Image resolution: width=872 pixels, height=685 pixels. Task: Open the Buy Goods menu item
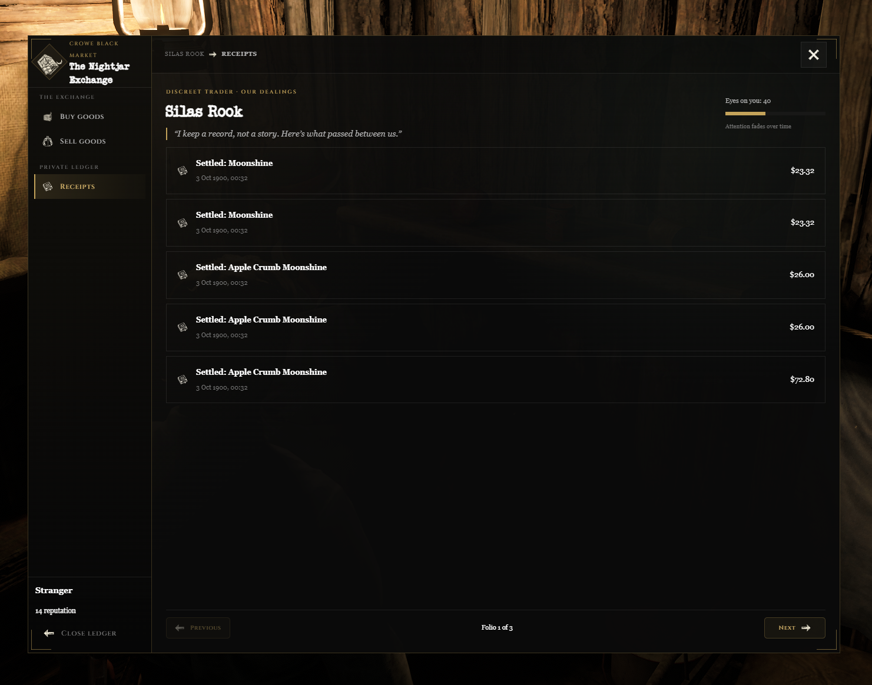pos(89,117)
